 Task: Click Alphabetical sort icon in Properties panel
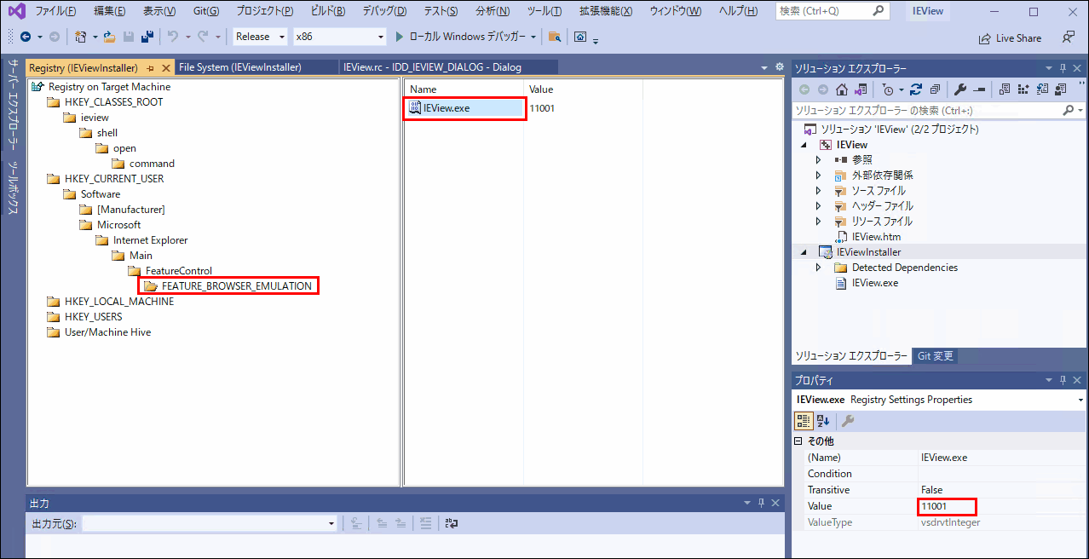(x=824, y=421)
